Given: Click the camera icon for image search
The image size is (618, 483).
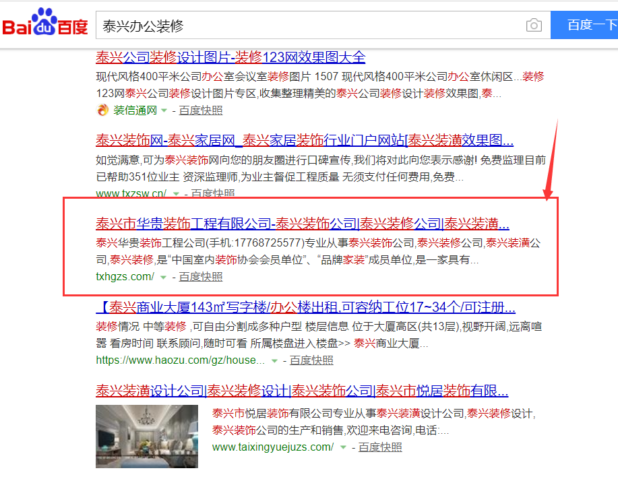Looking at the screenshot, I should point(533,25).
